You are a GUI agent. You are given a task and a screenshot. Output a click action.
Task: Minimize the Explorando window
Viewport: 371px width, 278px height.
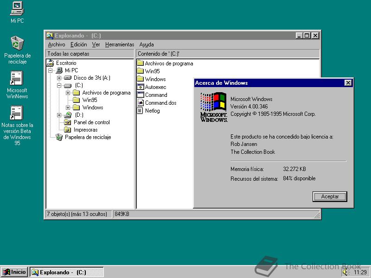pos(300,36)
